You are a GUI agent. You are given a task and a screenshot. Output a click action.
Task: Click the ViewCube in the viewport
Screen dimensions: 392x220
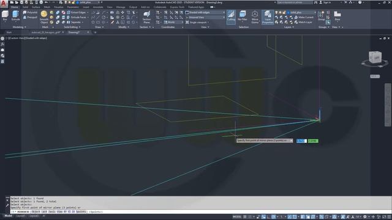pyautogui.click(x=375, y=58)
